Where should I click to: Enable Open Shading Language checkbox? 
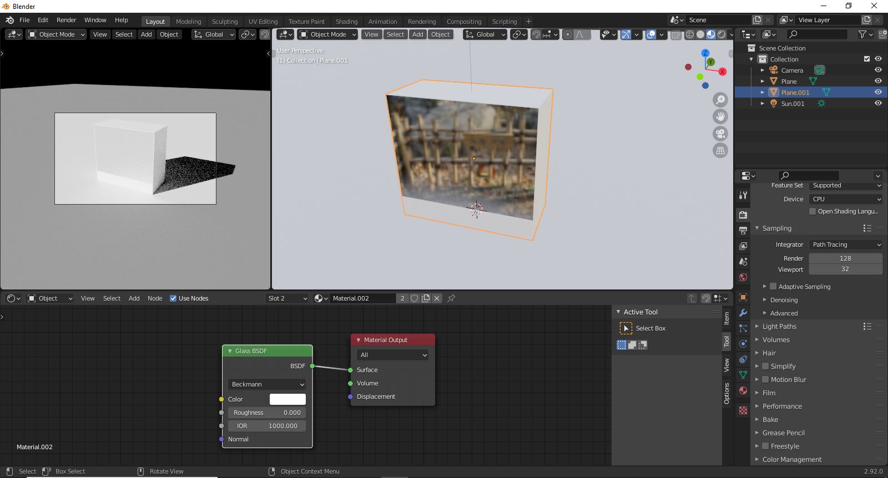(x=813, y=211)
